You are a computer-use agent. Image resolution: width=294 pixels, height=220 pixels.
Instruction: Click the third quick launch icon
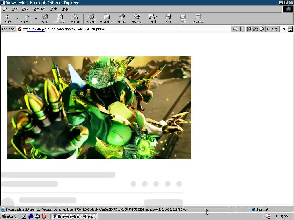pos(37,217)
